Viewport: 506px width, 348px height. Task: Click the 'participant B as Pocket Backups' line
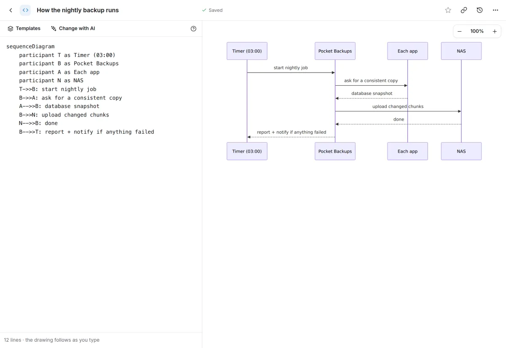coord(69,63)
